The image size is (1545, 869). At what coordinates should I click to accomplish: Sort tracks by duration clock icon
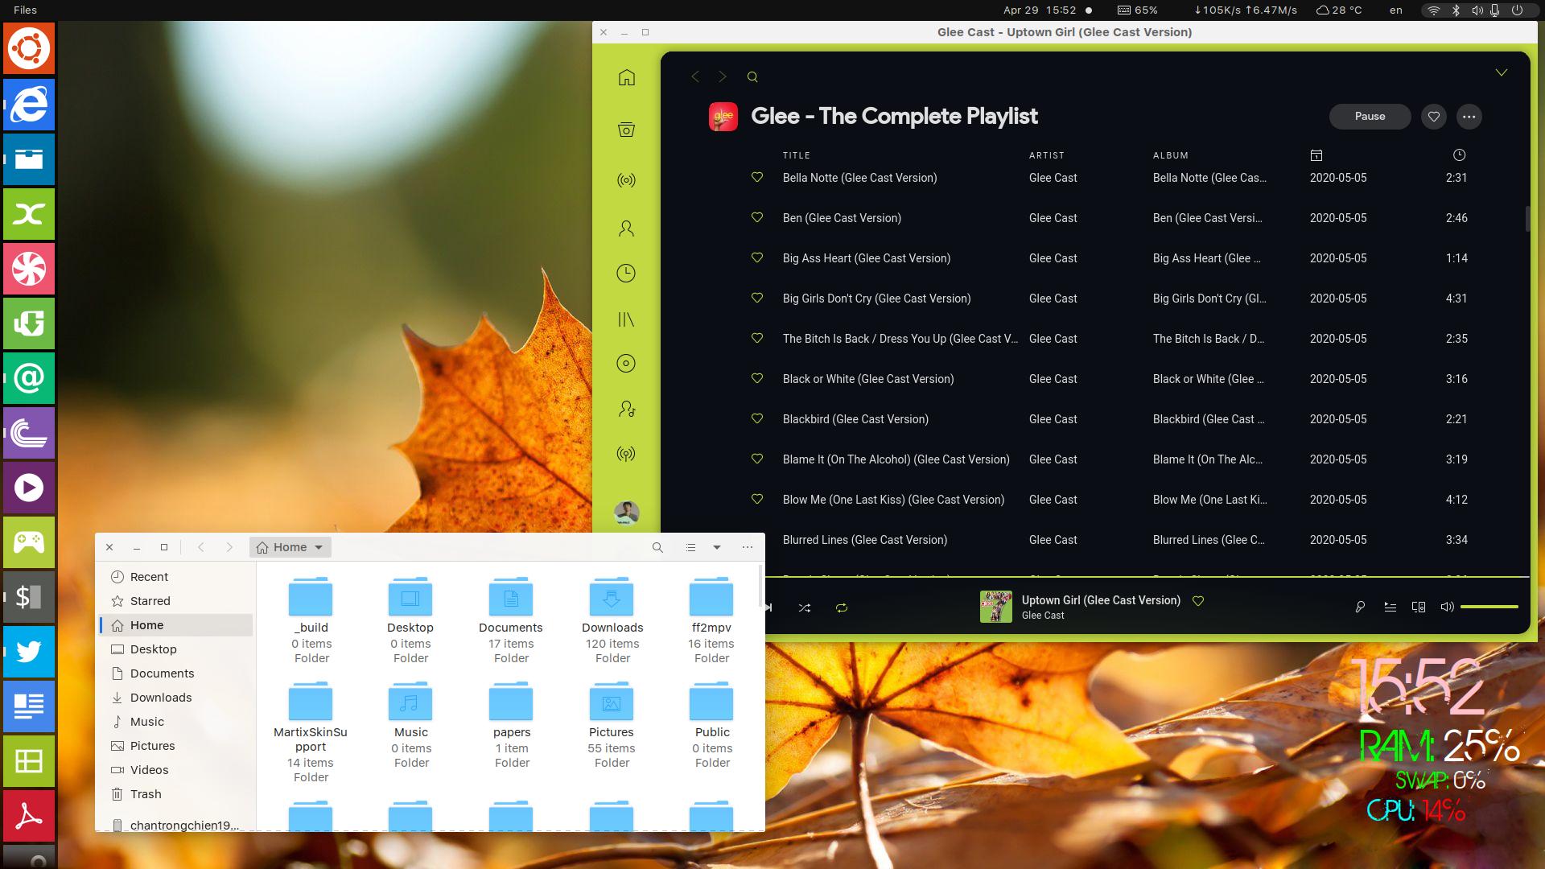pos(1459,155)
